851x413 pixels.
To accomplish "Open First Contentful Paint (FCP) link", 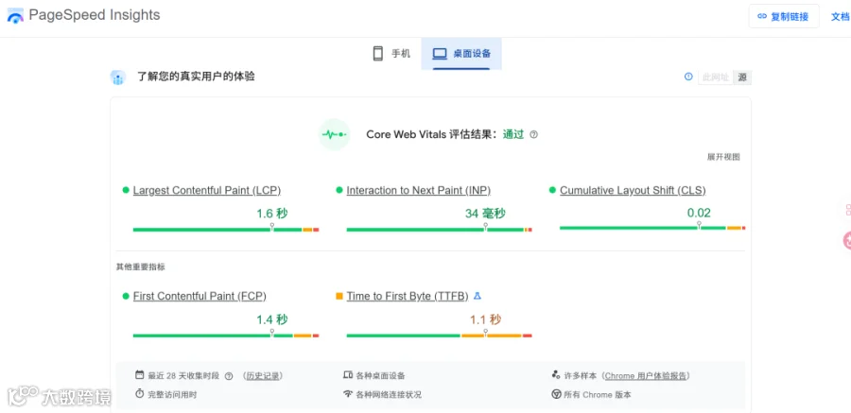I will click(200, 297).
